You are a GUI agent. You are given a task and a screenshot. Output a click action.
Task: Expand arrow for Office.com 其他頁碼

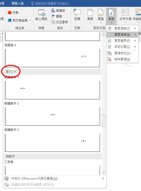103,179
